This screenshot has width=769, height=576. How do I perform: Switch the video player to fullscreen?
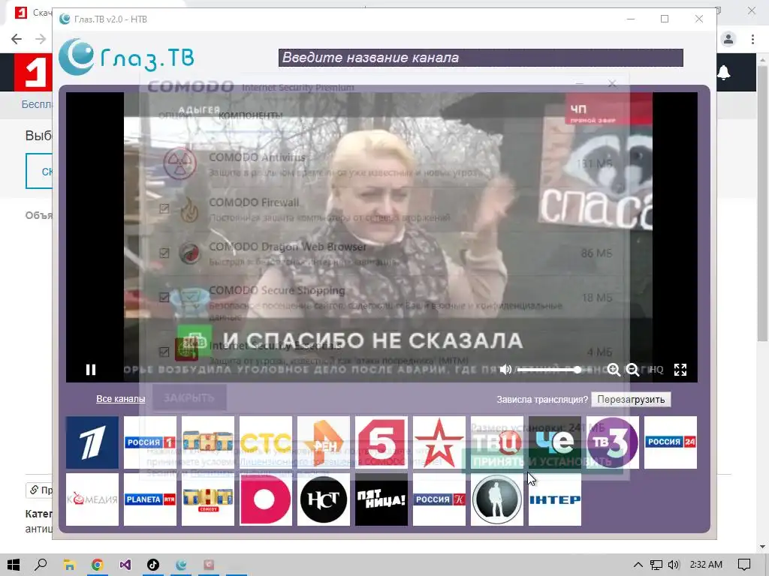point(680,369)
